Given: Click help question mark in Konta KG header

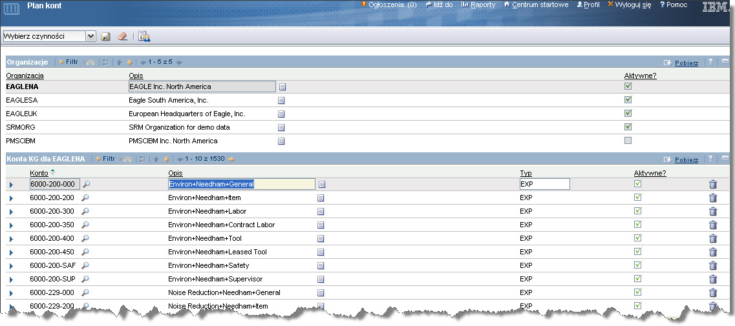Looking at the screenshot, I should click(x=710, y=159).
